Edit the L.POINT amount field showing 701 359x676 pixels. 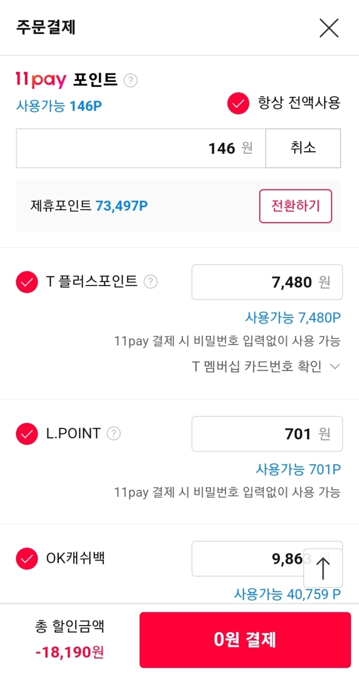[x=267, y=434]
